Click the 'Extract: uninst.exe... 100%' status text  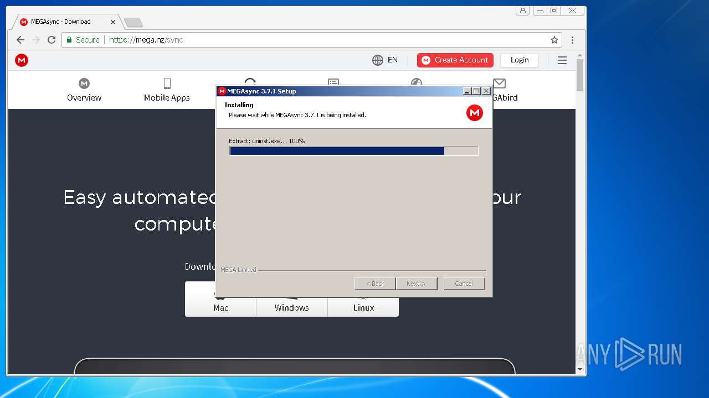click(x=267, y=141)
